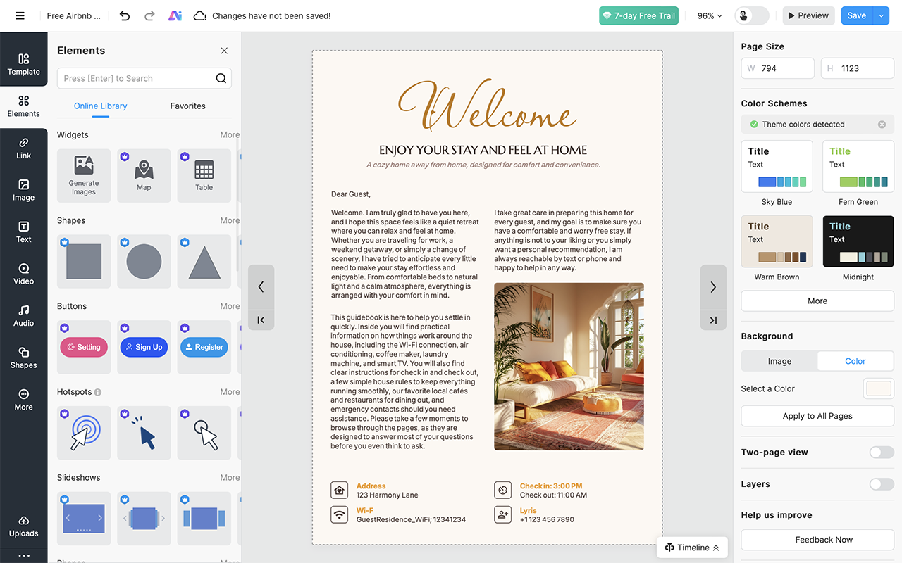
Task: Open the Link sidebar panel
Action: [x=24, y=148]
